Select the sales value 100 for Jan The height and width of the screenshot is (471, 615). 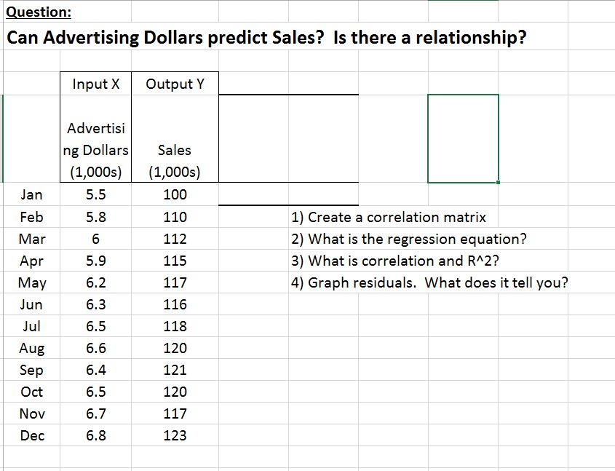pos(175,194)
